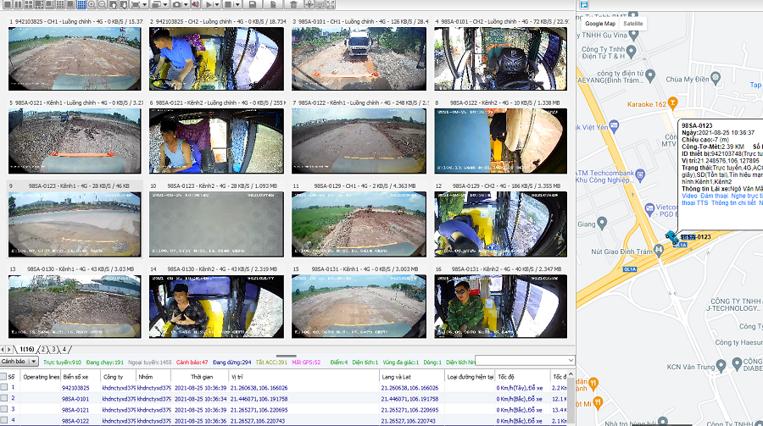Image resolution: width=763 pixels, height=426 pixels.
Task: Switch to video page tab 2
Action: click(42, 349)
